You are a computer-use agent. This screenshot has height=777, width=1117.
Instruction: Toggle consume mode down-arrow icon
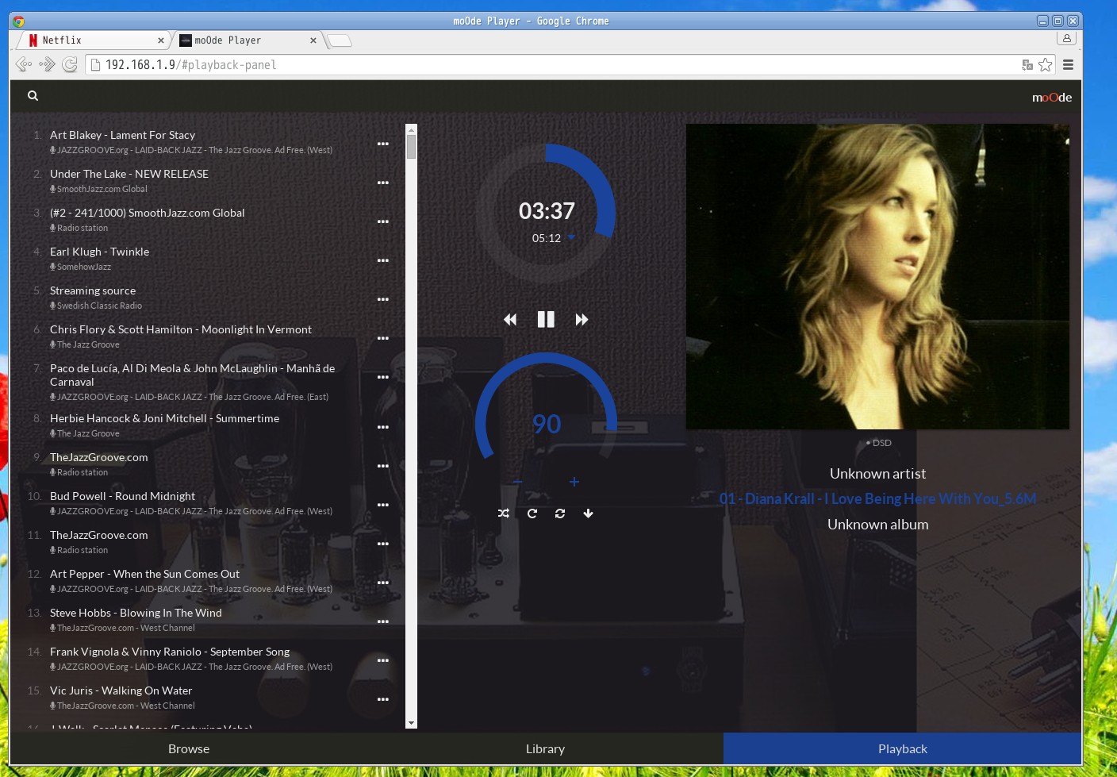point(588,514)
